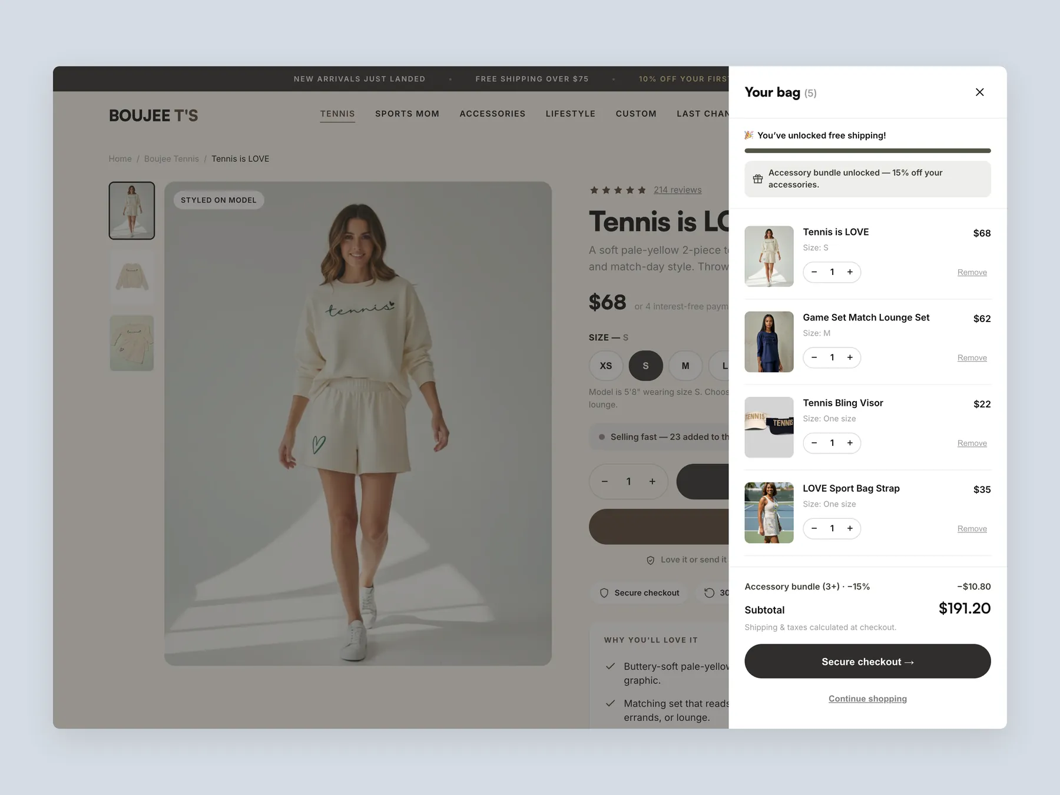This screenshot has width=1060, height=795.
Task: Select size XS
Action: pos(605,366)
